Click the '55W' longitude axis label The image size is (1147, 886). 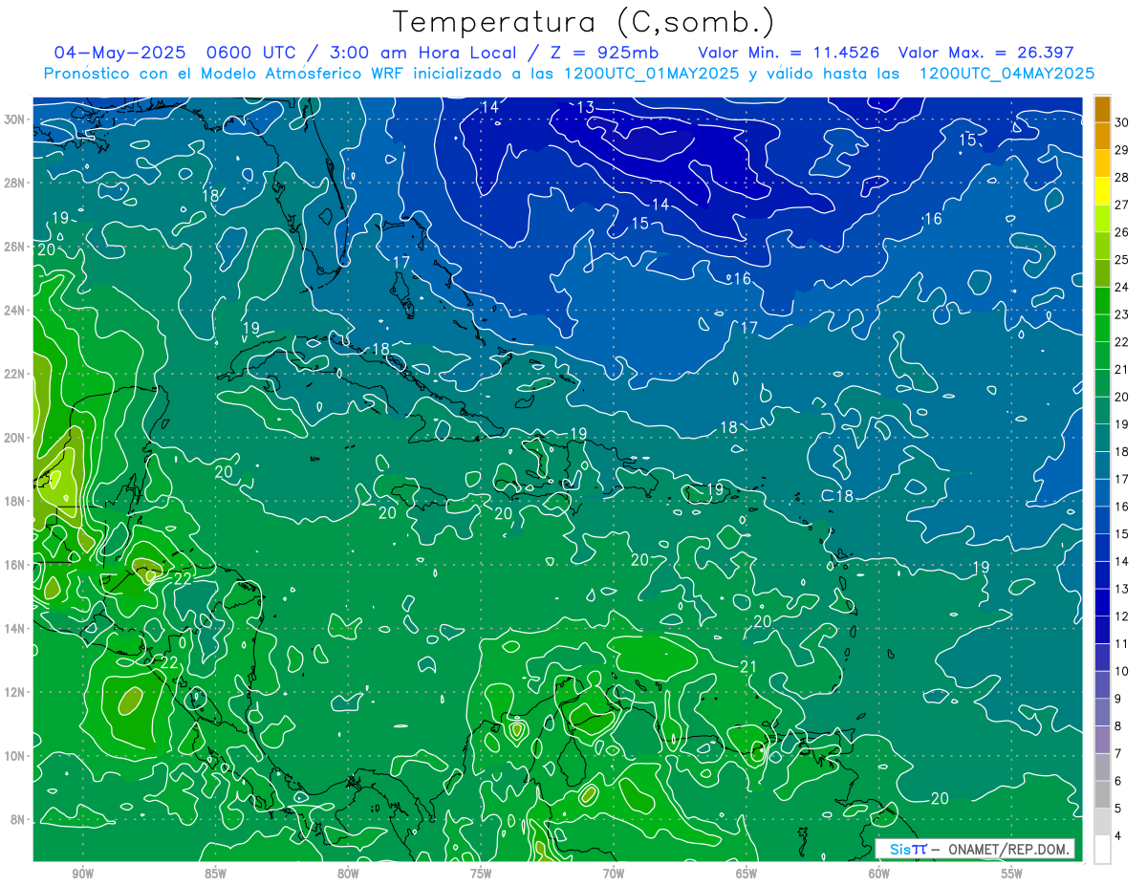point(1012,874)
